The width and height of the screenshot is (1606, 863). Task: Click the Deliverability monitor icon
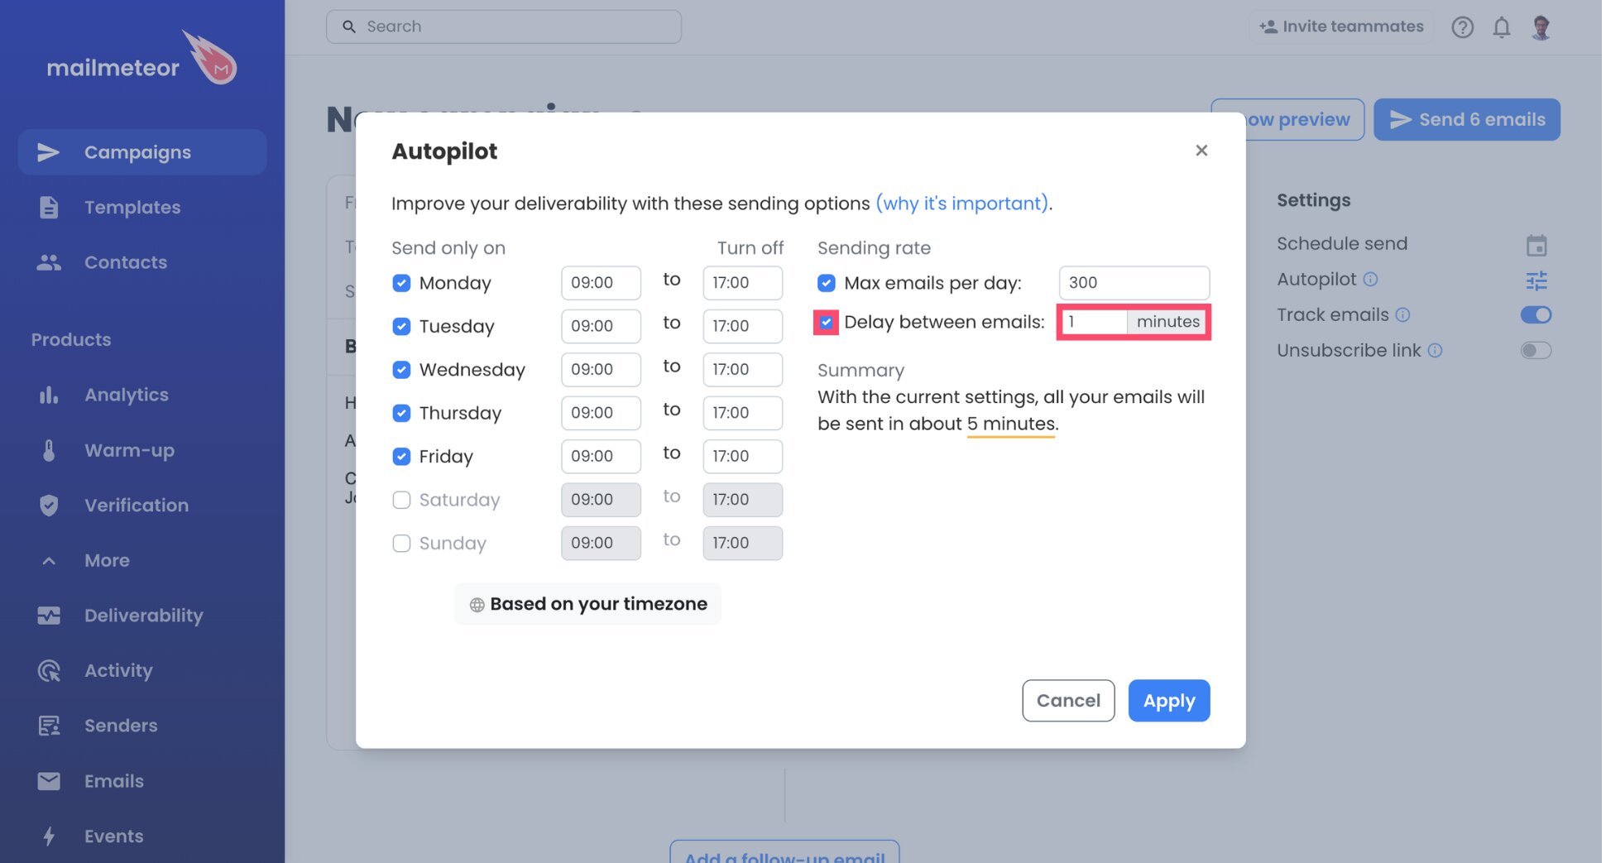49,616
